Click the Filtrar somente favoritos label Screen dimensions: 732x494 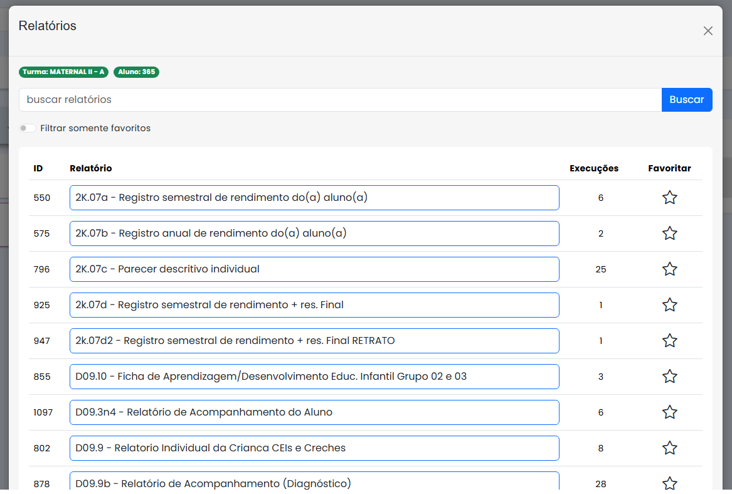click(x=95, y=128)
